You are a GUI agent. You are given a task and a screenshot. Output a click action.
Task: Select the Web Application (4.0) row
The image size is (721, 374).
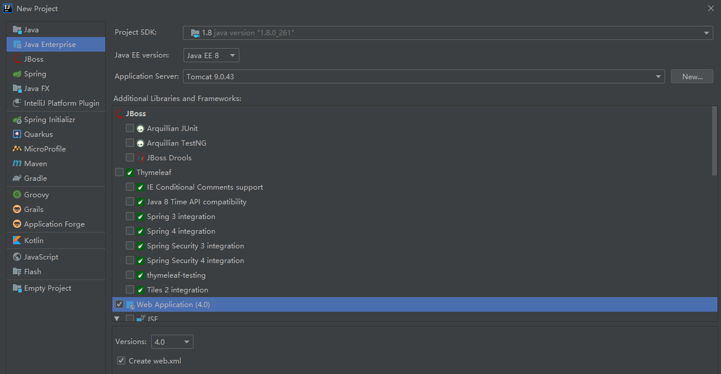click(415, 304)
